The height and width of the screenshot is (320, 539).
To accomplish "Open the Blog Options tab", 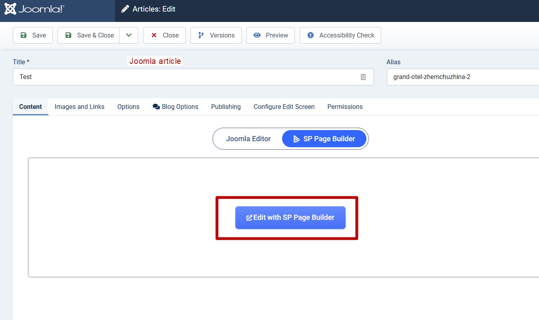I will pos(175,107).
